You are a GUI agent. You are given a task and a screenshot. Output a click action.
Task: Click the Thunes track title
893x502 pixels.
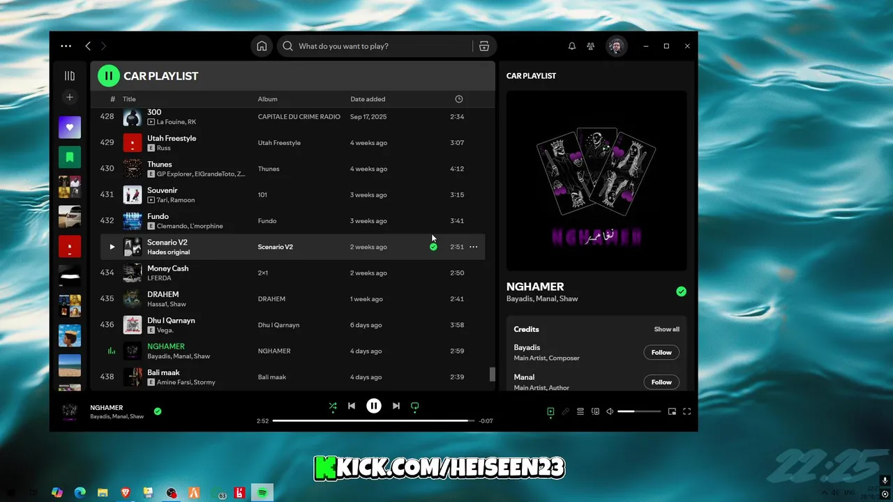(x=160, y=165)
